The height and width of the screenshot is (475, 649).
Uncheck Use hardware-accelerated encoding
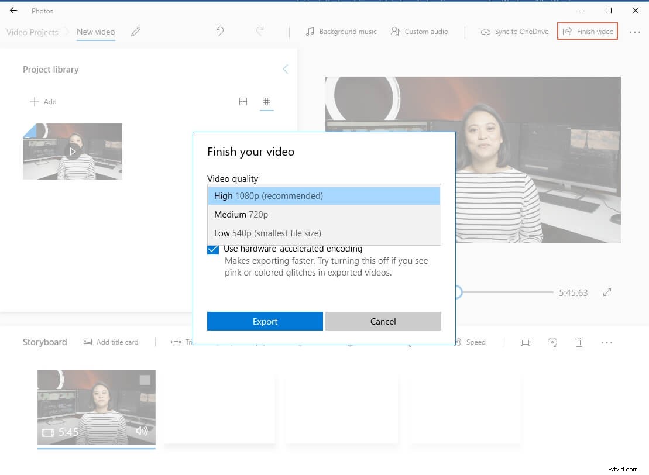213,249
